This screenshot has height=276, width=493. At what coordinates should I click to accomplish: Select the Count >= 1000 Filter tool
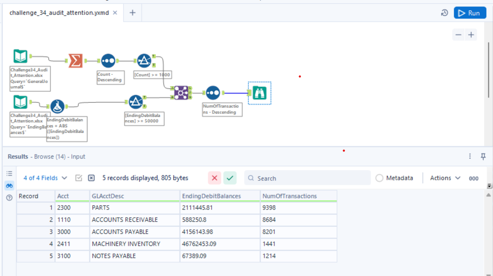pyautogui.click(x=144, y=61)
